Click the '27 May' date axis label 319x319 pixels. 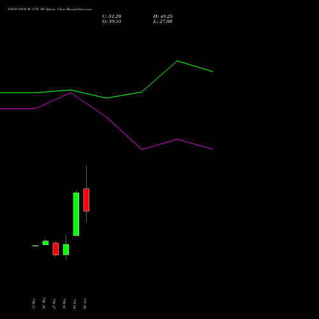pos(54,303)
